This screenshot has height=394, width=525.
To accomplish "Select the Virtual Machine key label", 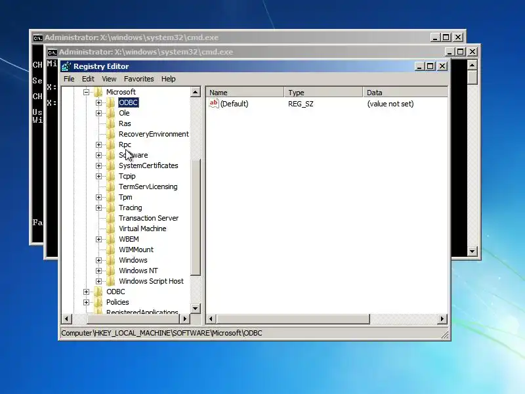I will pyautogui.click(x=142, y=229).
